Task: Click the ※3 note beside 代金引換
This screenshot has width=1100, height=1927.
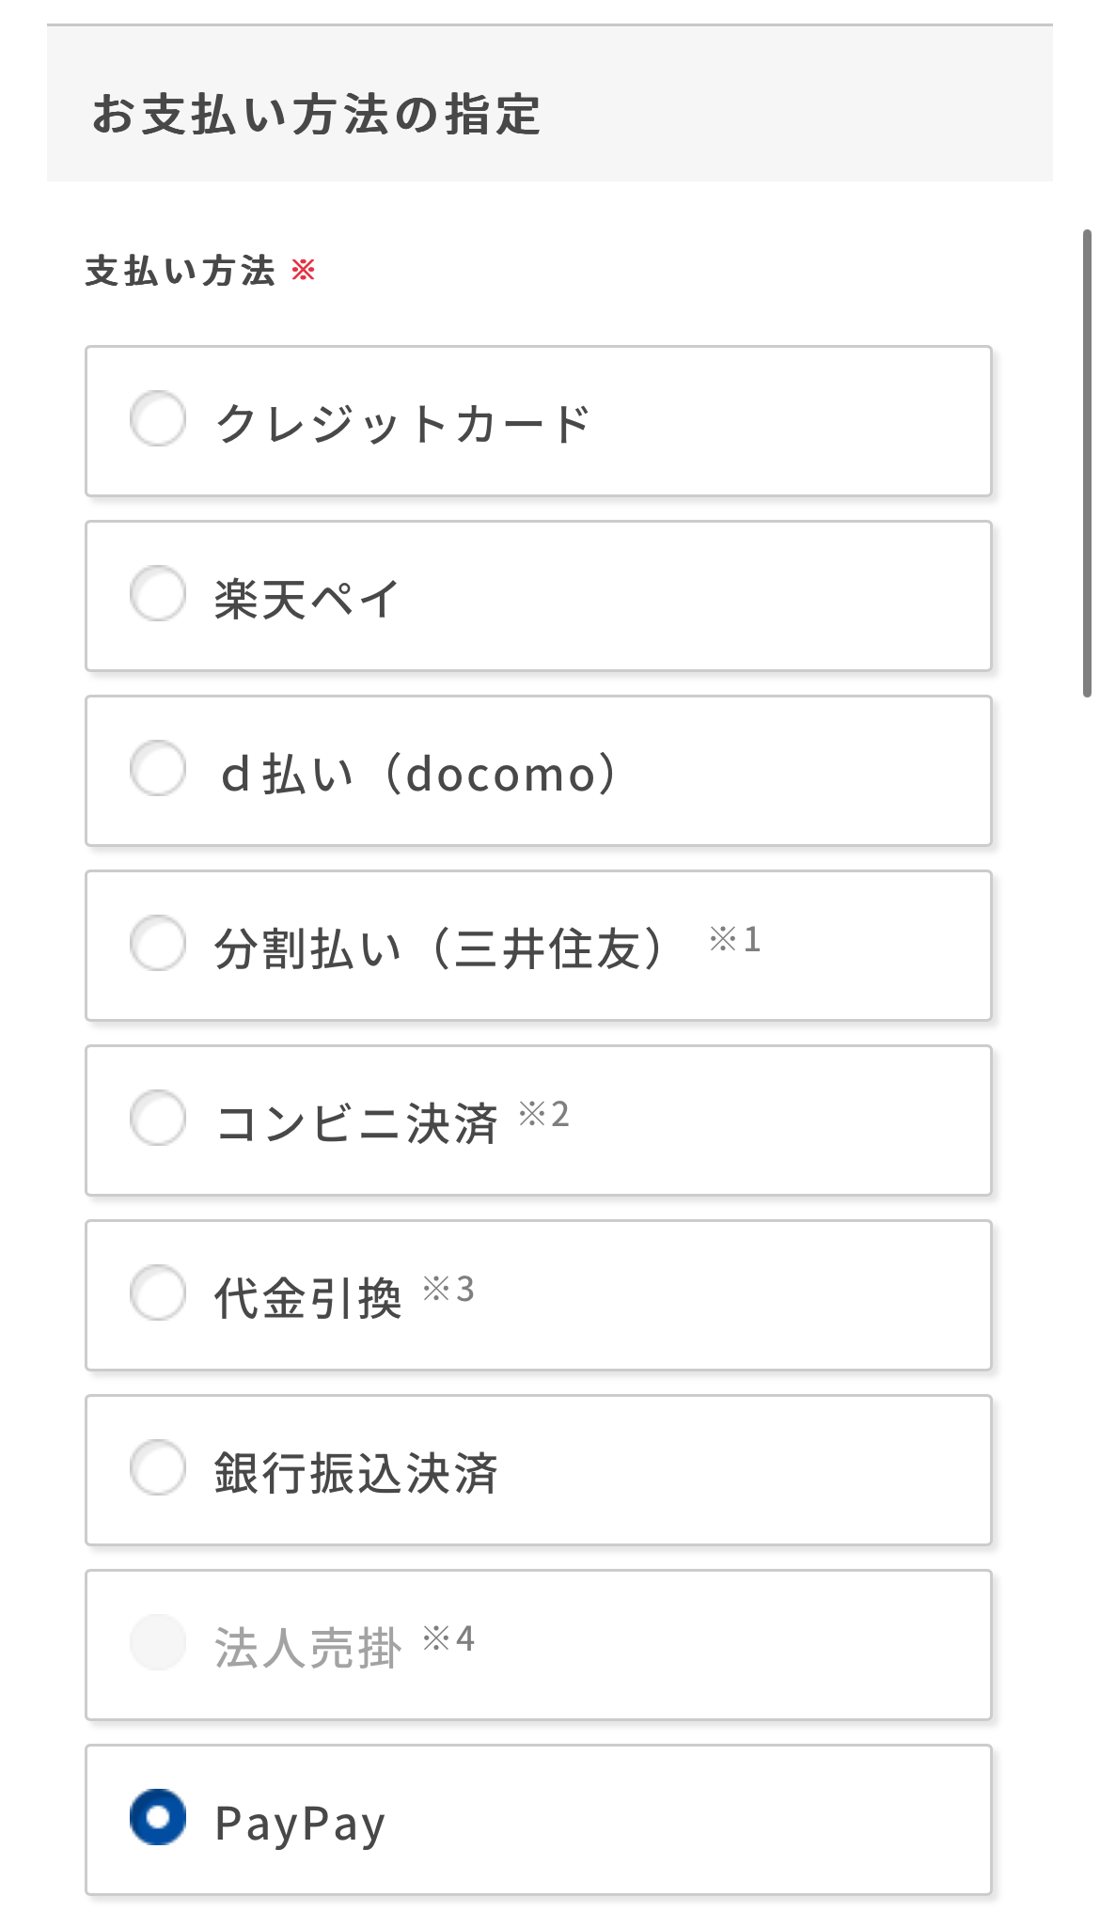Action: pyautogui.click(x=448, y=1289)
